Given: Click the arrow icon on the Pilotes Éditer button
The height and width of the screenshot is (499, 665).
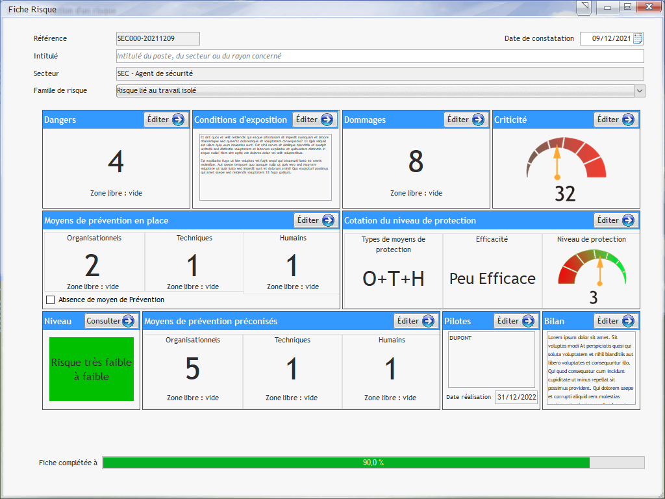Looking at the screenshot, I should [x=528, y=321].
